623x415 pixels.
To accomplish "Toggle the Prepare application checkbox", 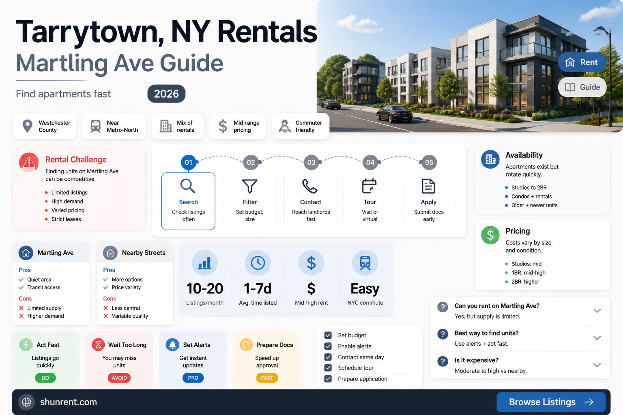I will click(328, 379).
